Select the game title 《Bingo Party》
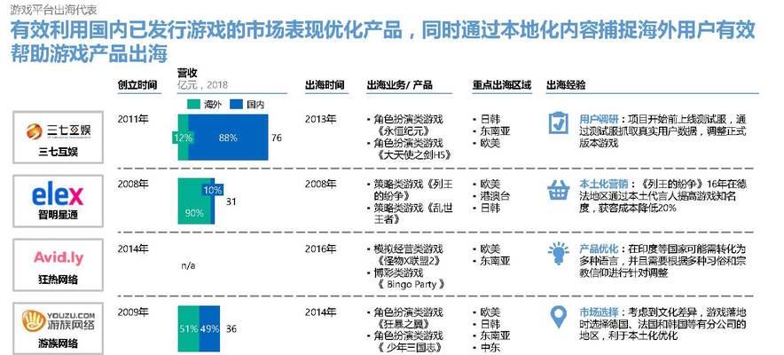This screenshot has height=355, width=784. point(410,285)
